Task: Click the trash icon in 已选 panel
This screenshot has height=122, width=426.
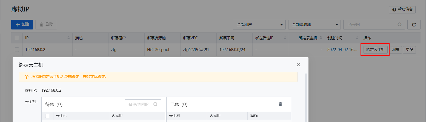Action: (x=281, y=104)
